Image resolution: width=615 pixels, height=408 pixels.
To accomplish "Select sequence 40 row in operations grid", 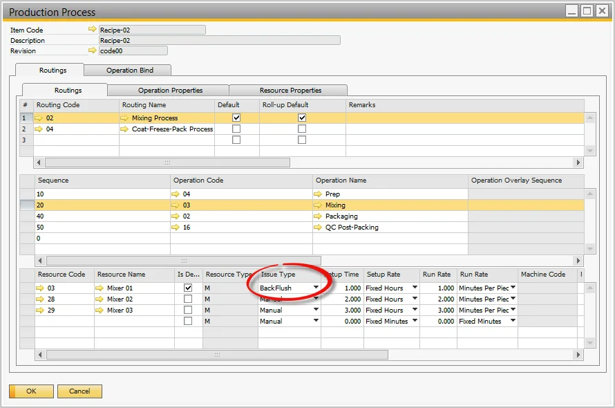I will click(302, 216).
